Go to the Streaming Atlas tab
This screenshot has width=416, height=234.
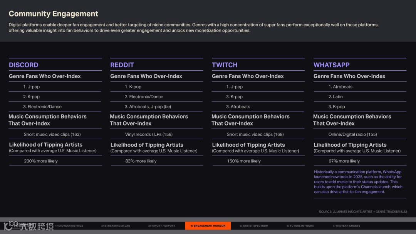[116, 226]
